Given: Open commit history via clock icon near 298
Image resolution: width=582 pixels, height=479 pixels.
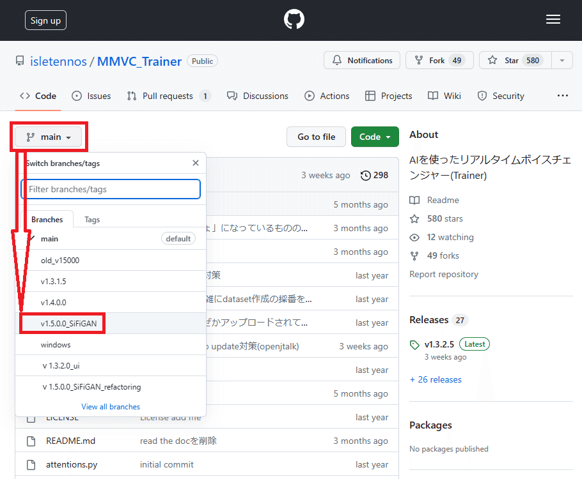Looking at the screenshot, I should coord(365,175).
